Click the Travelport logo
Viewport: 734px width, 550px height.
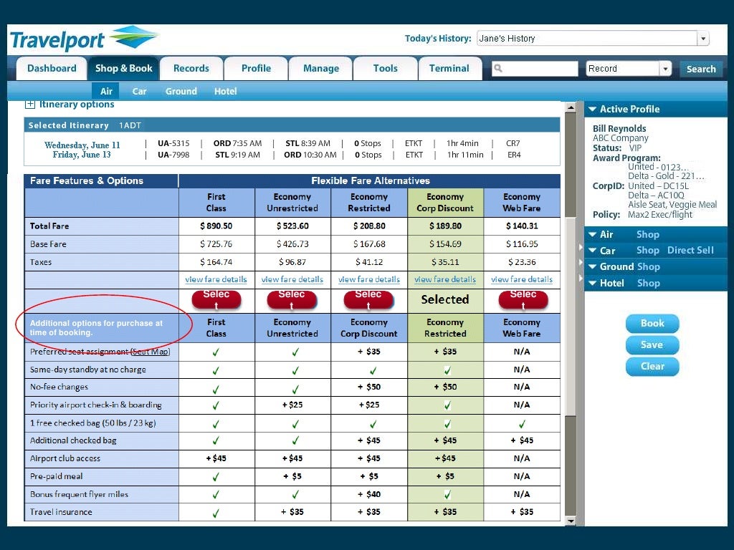[85, 39]
